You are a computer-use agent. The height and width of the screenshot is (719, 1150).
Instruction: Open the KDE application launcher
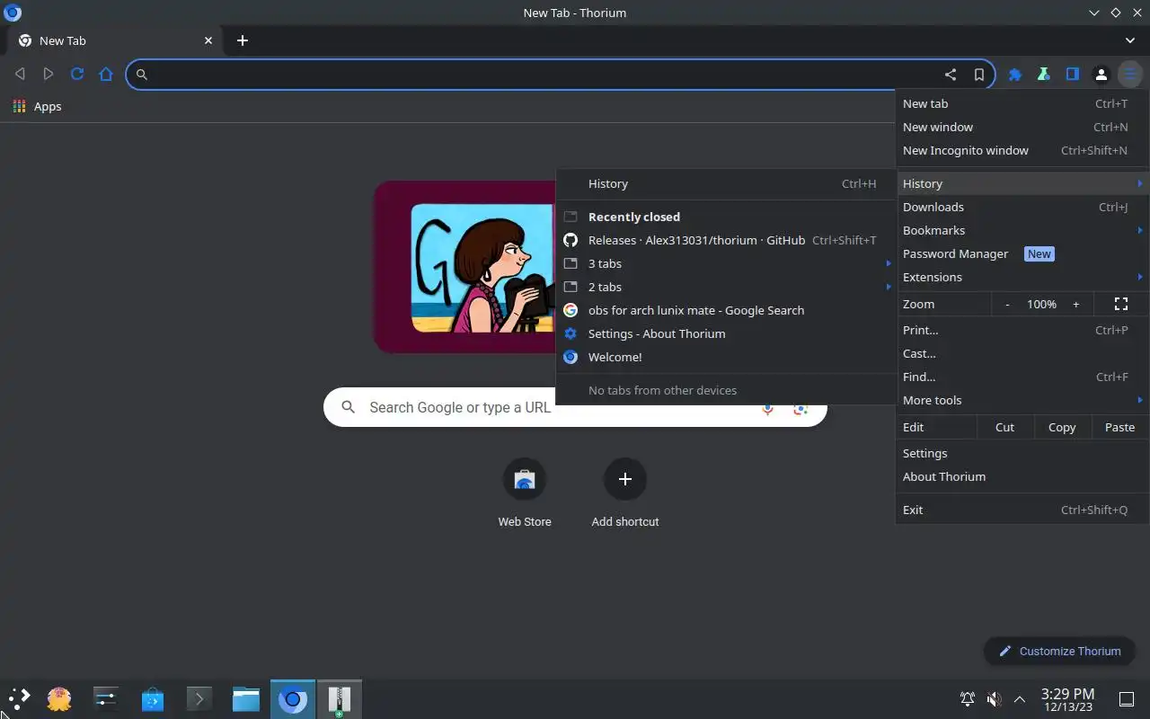coord(20,698)
